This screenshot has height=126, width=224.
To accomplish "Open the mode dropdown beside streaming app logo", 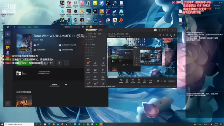I will coord(100,30).
